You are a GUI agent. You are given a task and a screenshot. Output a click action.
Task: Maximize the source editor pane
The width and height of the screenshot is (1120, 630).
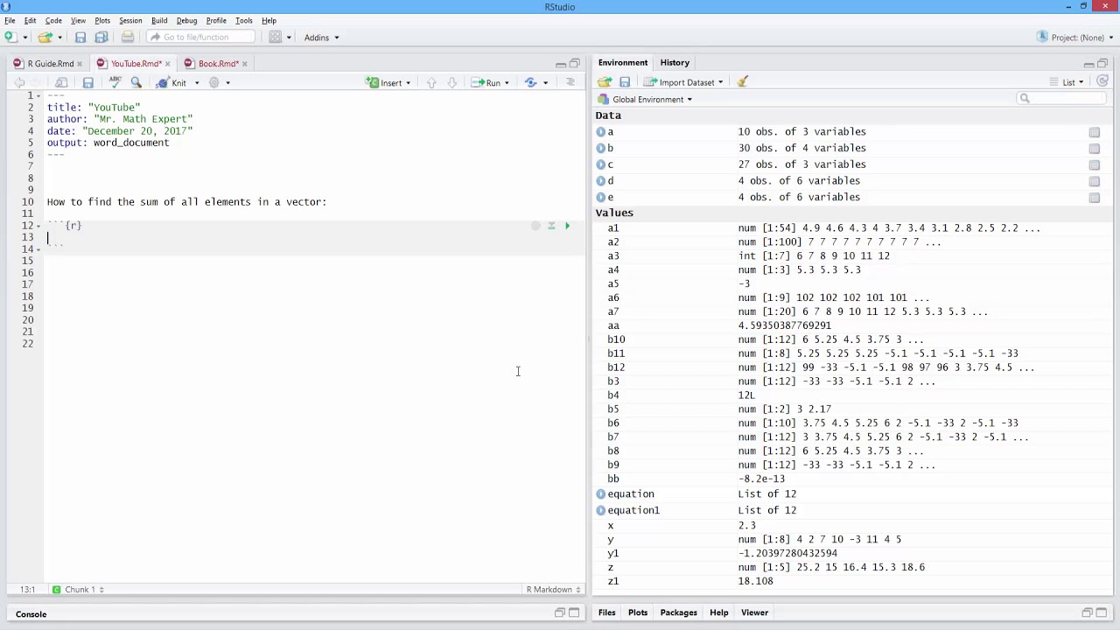coord(575,63)
